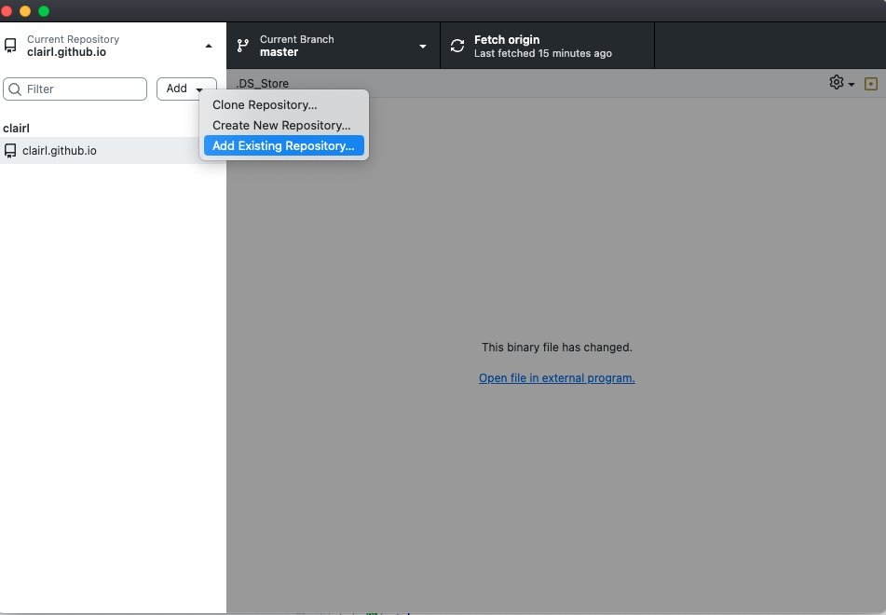
Task: Click the git branch icon
Action: pyautogui.click(x=243, y=46)
